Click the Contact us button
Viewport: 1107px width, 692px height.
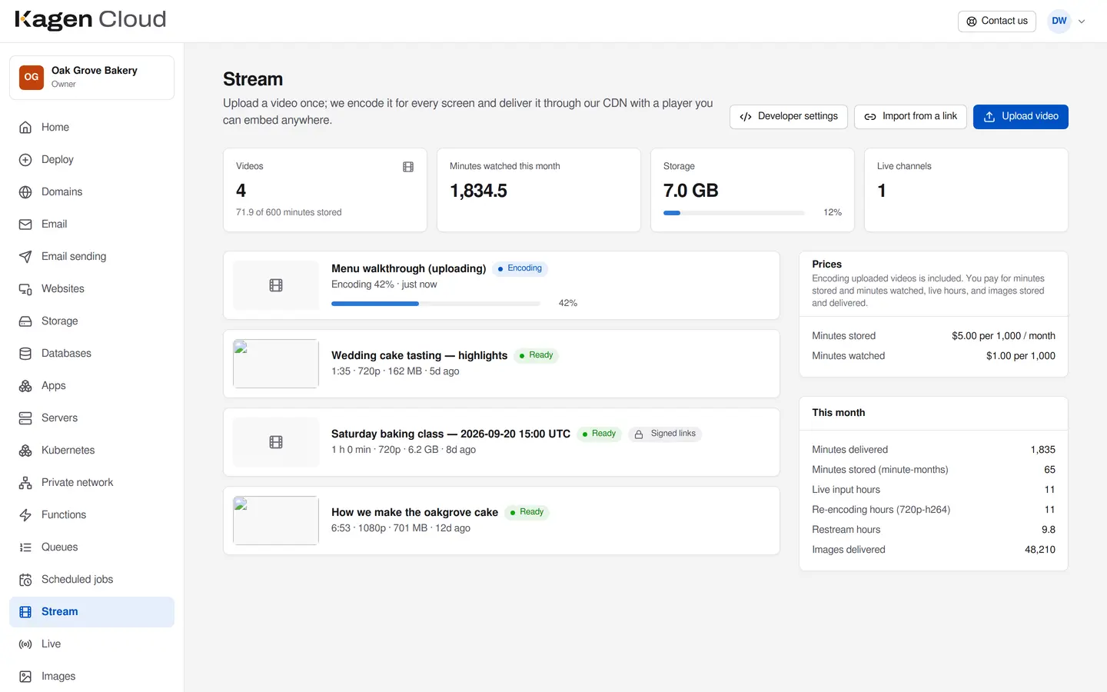point(997,22)
